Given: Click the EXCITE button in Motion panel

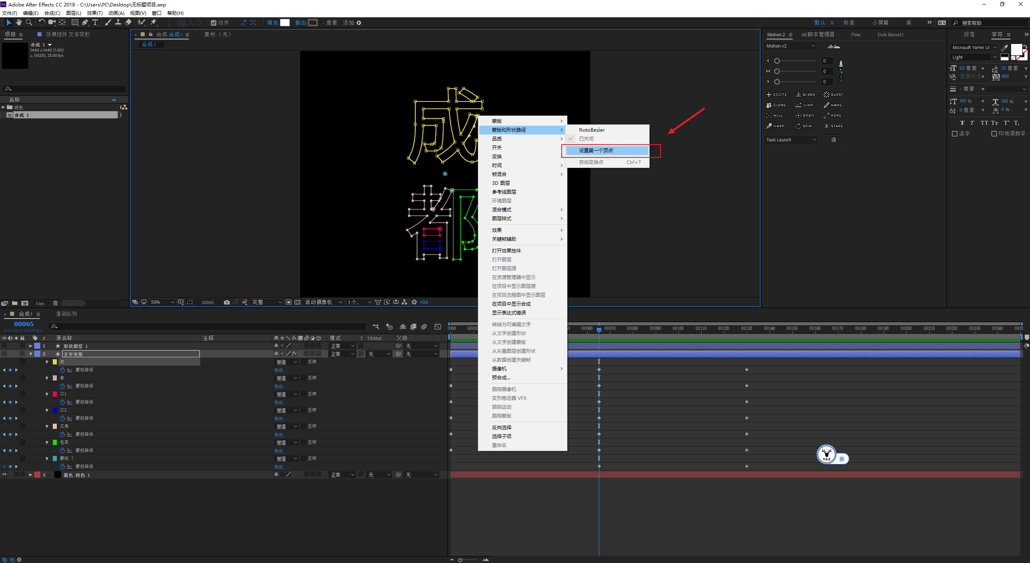Looking at the screenshot, I should (x=776, y=95).
